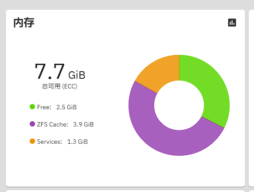
Task: Open the memory reports chart icon
Action: tap(232, 23)
